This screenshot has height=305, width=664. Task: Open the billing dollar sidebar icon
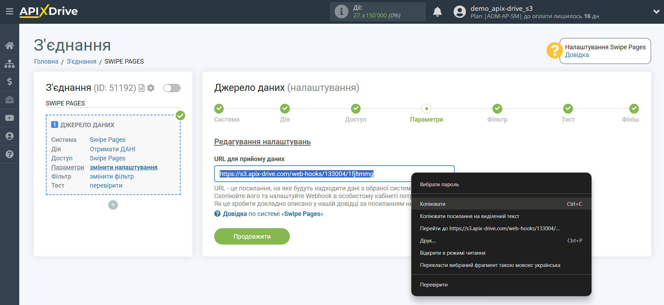[9, 82]
